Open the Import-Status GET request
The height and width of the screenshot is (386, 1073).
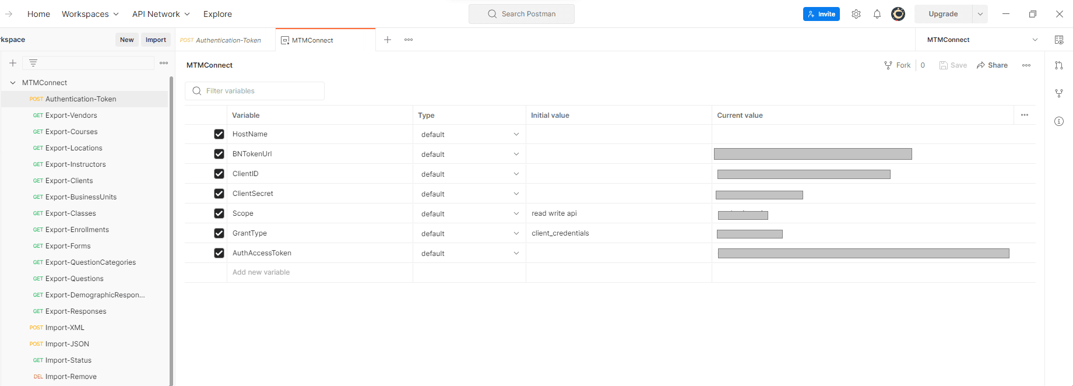(85, 360)
